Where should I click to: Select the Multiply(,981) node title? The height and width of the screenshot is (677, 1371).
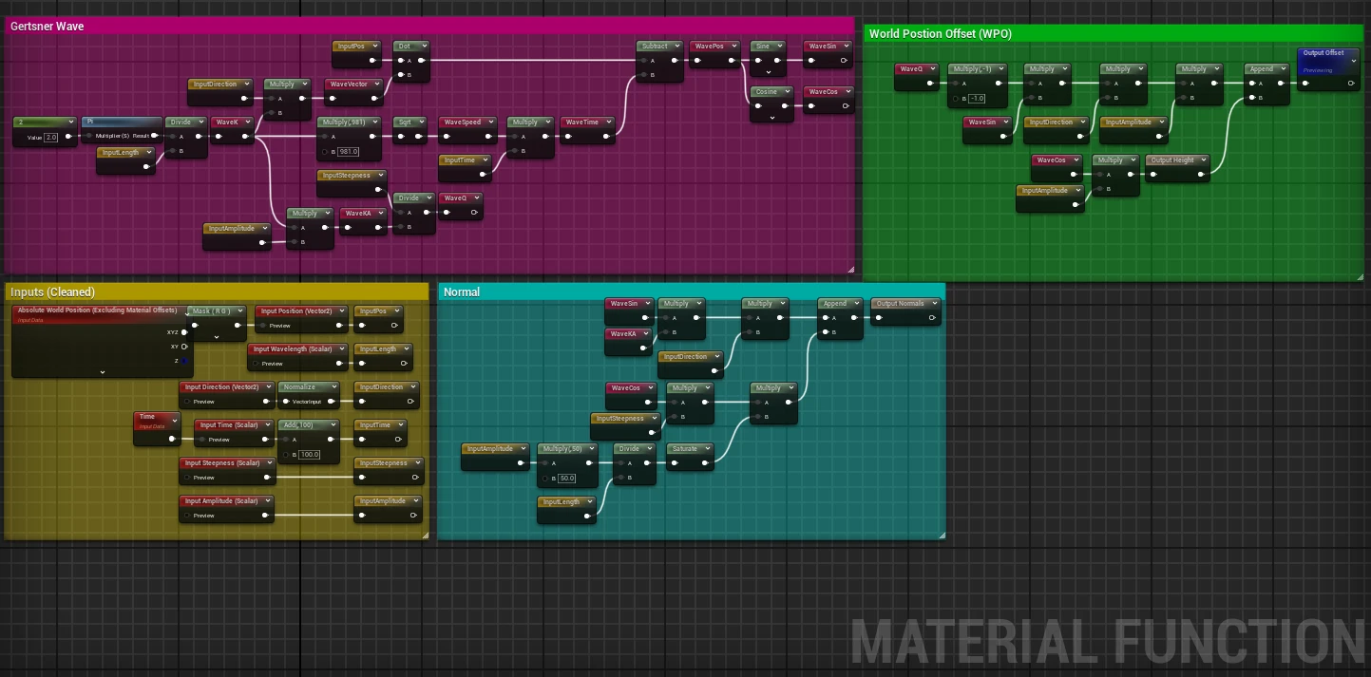click(344, 122)
